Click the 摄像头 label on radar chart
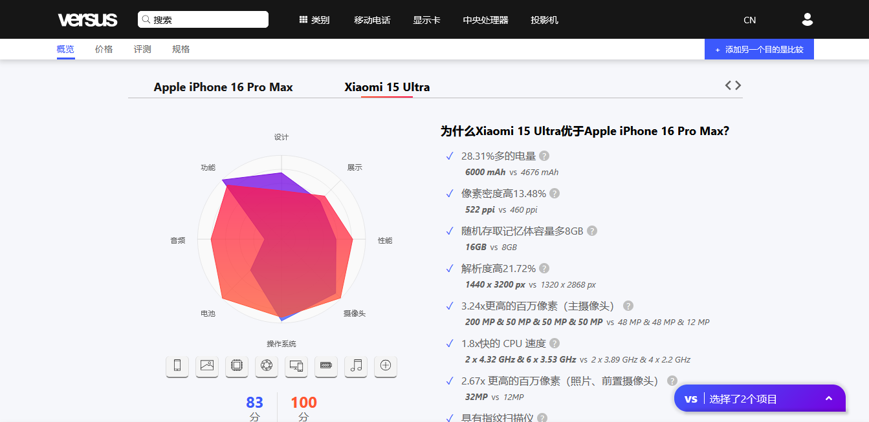The image size is (869, 422). [x=355, y=313]
